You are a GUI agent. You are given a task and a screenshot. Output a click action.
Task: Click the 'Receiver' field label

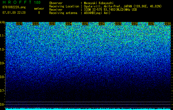click(56, 10)
